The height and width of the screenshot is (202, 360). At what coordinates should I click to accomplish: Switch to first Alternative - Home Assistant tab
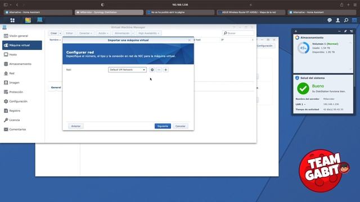pyautogui.click(x=38, y=12)
